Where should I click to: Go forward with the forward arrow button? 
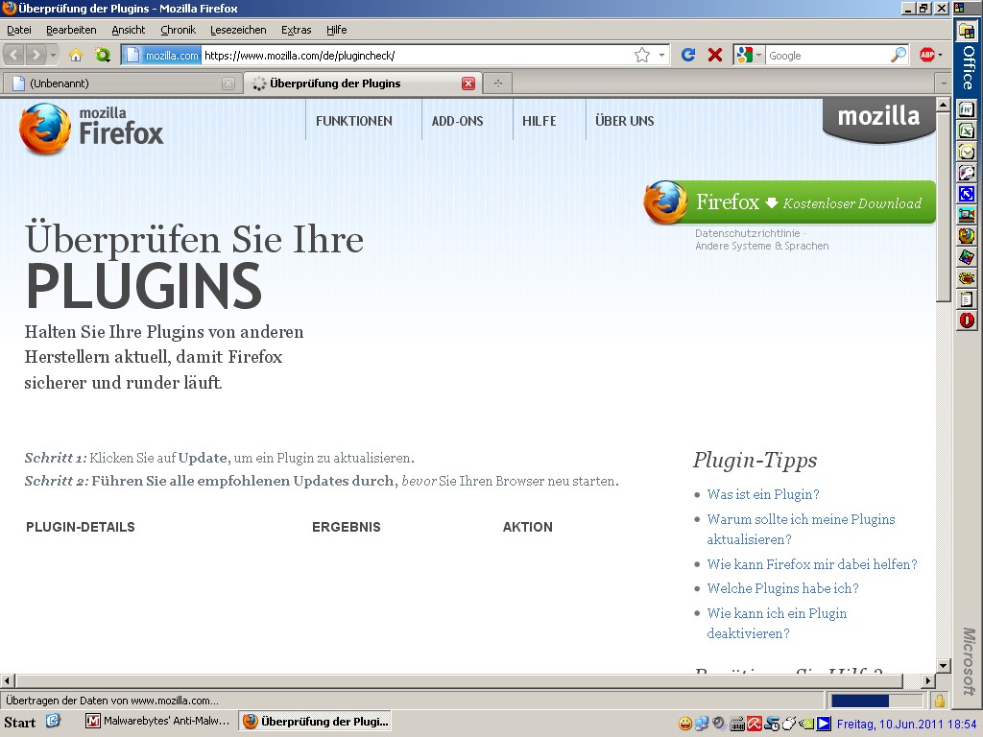coord(36,55)
